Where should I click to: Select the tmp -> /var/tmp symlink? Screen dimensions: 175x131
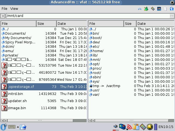pos(131,86)
